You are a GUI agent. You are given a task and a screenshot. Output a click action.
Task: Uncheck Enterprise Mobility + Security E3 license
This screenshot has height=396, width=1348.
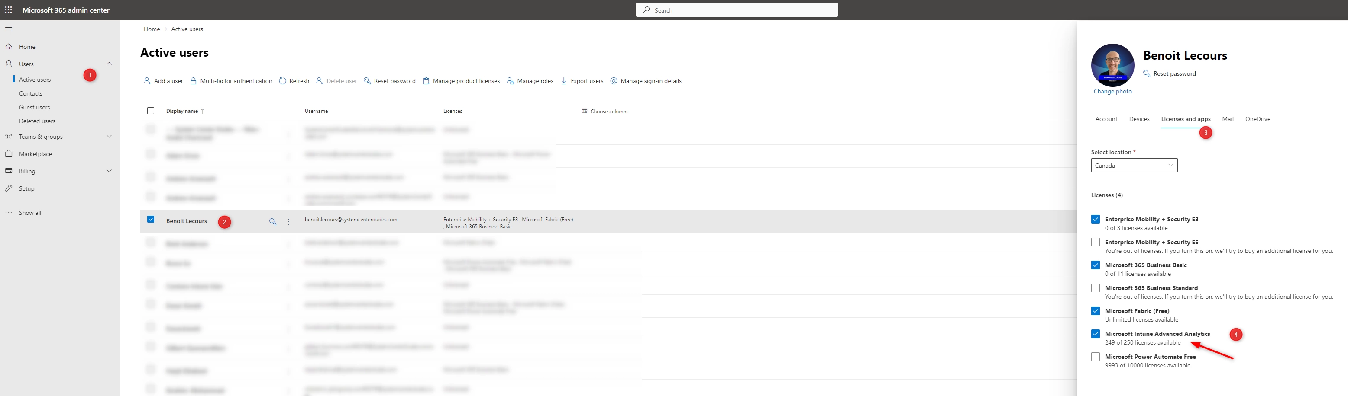[1095, 220]
